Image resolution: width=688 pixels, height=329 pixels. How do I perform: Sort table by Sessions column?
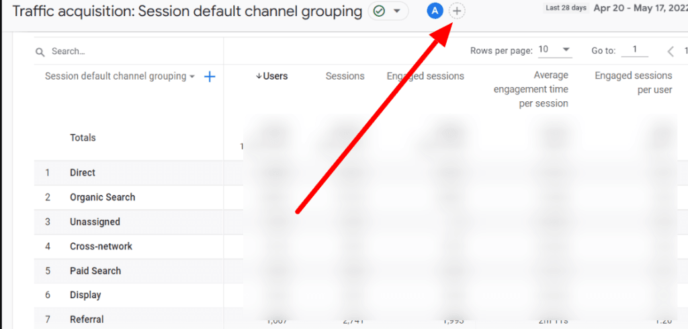[345, 76]
